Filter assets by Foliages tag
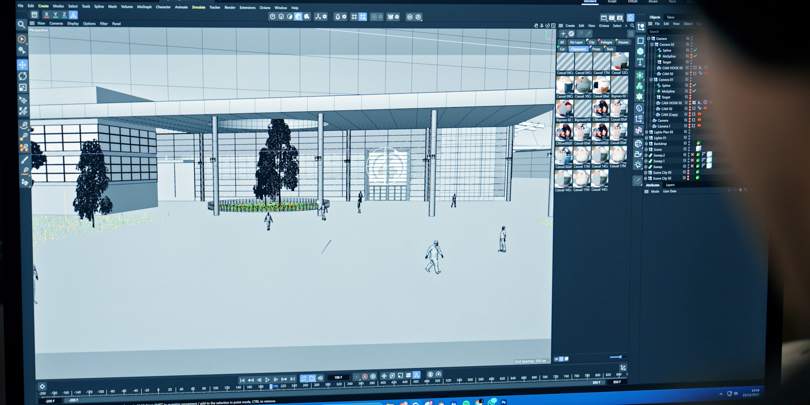Screen dimensions: 810x405 click(606, 42)
